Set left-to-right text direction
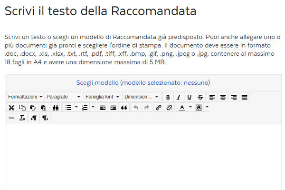The height and width of the screenshot is (190, 285). [34, 118]
